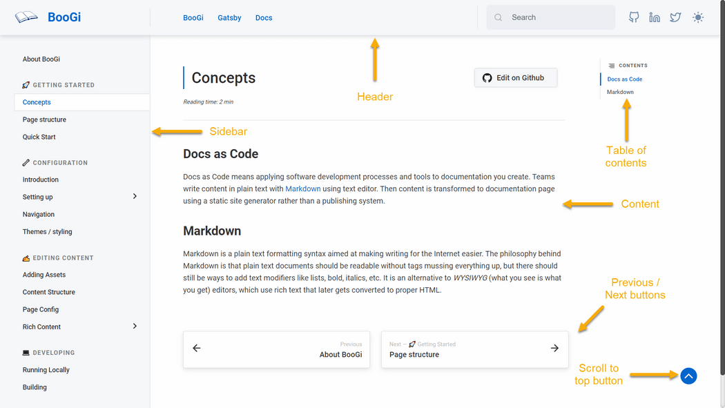Toggle dark mode with the sun icon
The image size is (725, 408).
pos(697,17)
